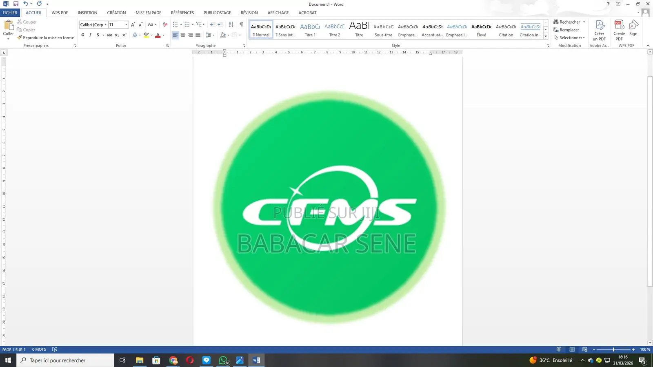The width and height of the screenshot is (653, 367).
Task: Create a numbered list
Action: coord(187,24)
